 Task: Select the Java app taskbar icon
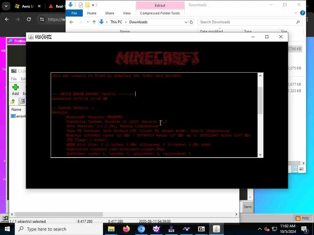[216, 229]
